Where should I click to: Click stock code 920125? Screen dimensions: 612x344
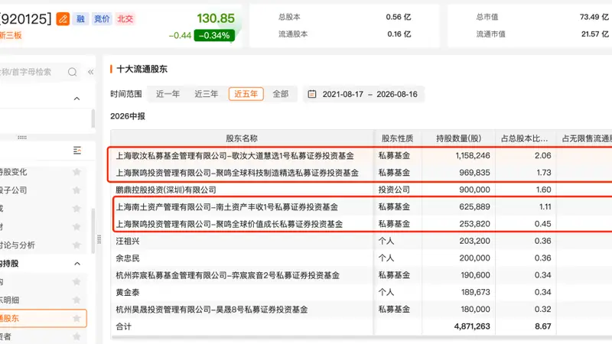(x=26, y=18)
